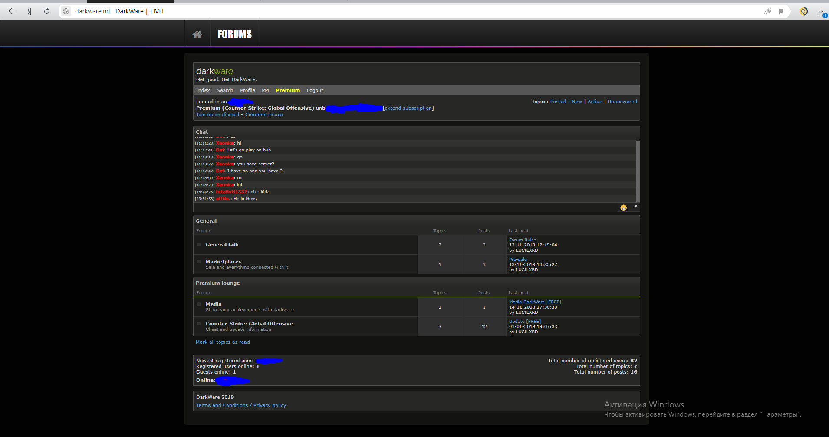Click Logout in the forum menu
The height and width of the screenshot is (437, 829).
(x=315, y=90)
